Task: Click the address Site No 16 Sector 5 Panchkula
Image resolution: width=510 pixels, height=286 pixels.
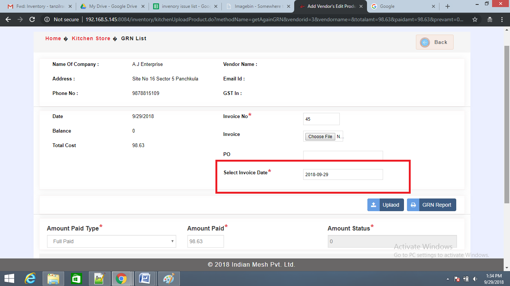Action: pyautogui.click(x=165, y=79)
